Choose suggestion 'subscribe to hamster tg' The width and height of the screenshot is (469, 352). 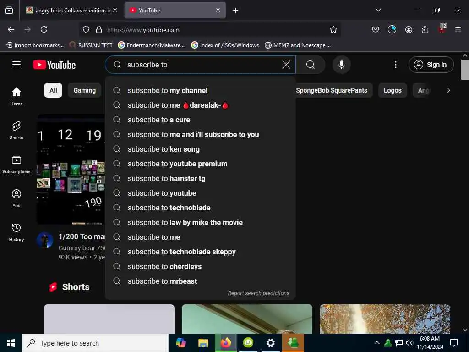point(200,178)
